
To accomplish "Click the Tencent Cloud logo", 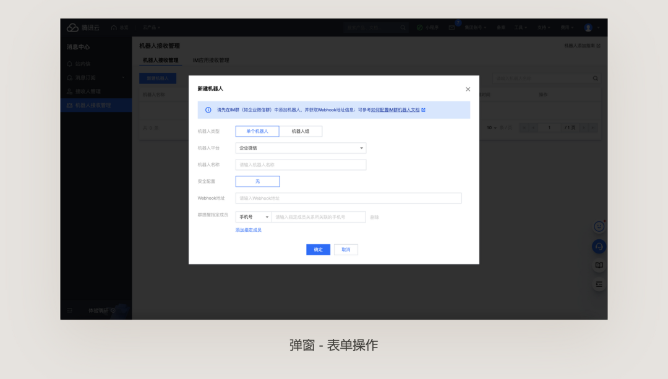I will [83, 28].
